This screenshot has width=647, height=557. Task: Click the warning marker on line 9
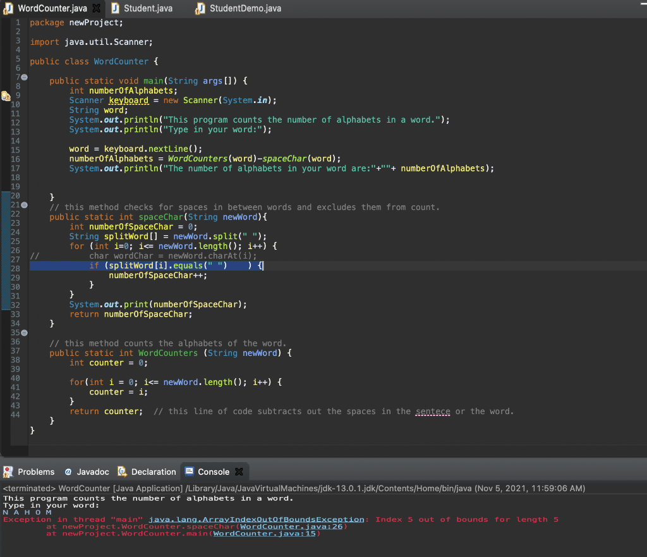tap(7, 96)
